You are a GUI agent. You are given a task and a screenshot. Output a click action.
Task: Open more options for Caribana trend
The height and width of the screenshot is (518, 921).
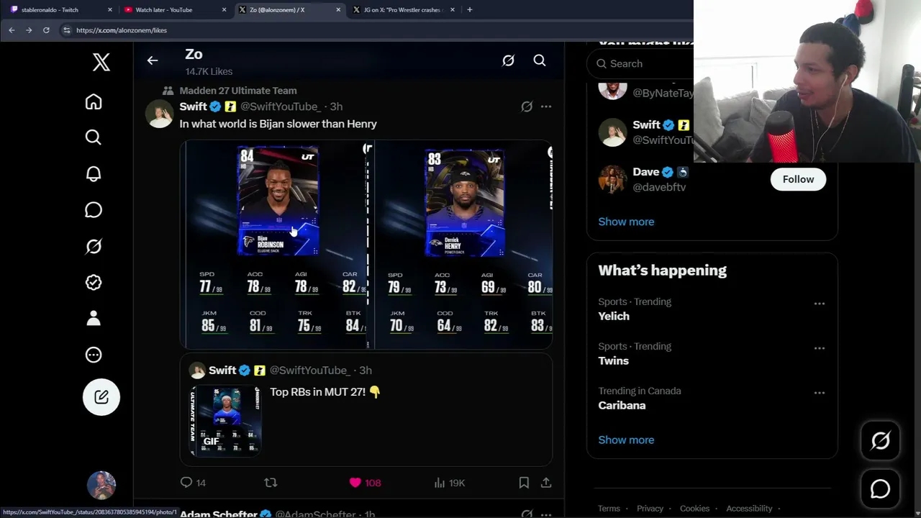820,393
